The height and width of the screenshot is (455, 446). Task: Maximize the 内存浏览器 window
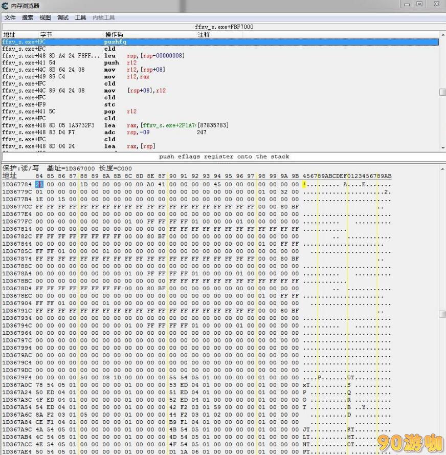pyautogui.click(x=419, y=4)
